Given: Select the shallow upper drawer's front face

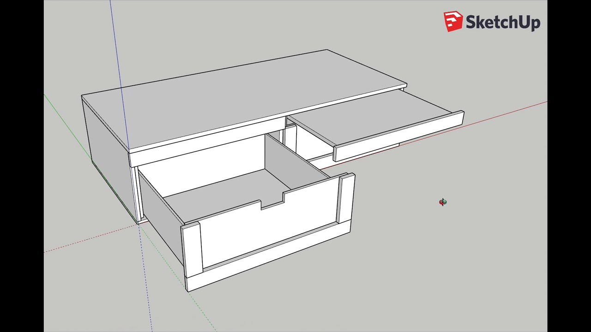Looking at the screenshot, I should [398, 137].
